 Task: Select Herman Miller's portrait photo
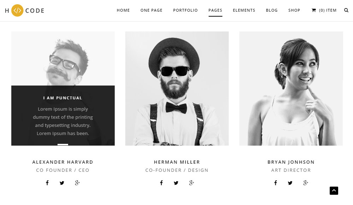tap(177, 88)
